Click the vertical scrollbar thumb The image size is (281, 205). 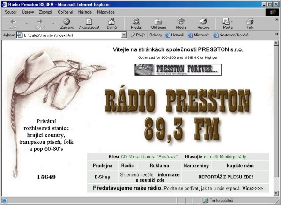tap(276, 111)
